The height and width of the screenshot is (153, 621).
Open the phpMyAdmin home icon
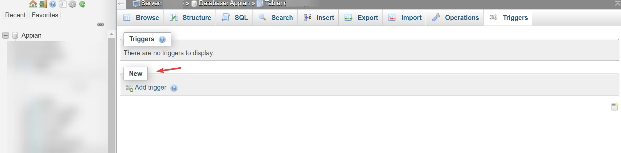pyautogui.click(x=33, y=4)
